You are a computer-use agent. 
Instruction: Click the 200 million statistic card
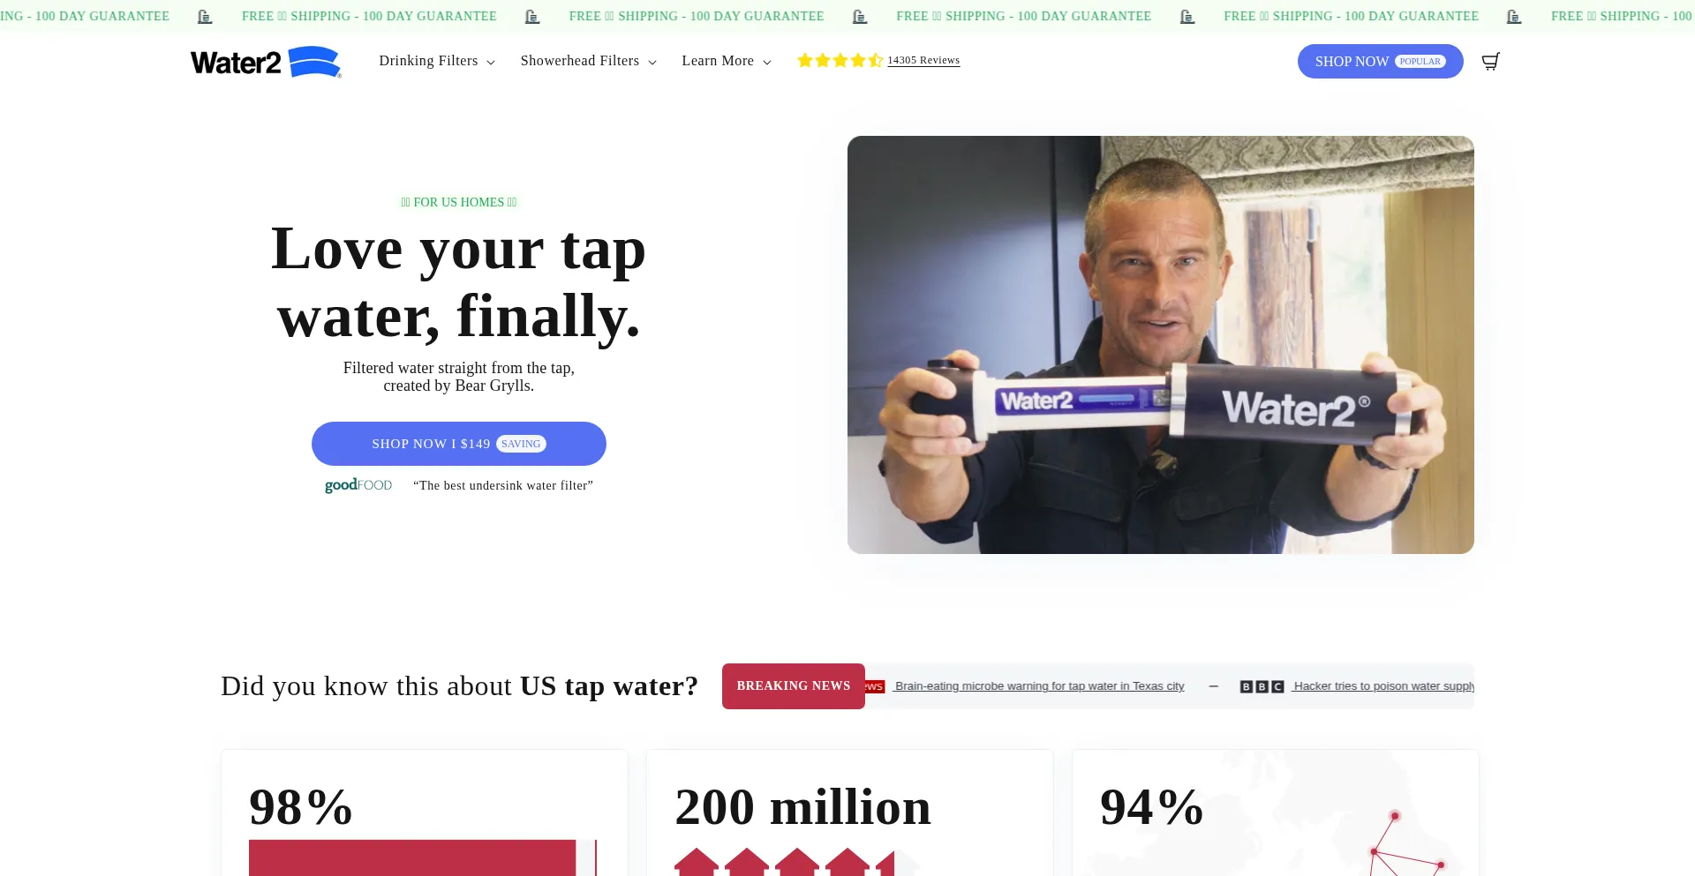tap(849, 812)
